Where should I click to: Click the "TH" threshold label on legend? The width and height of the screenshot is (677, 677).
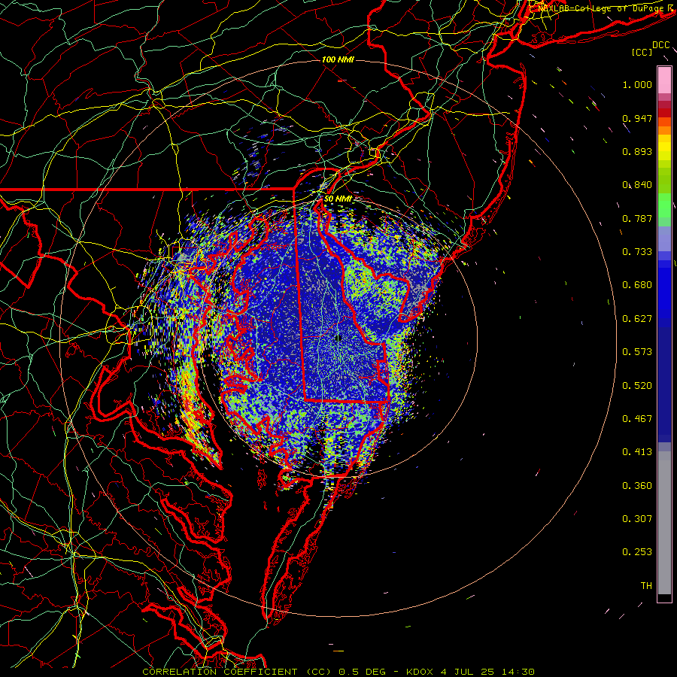[x=646, y=586]
